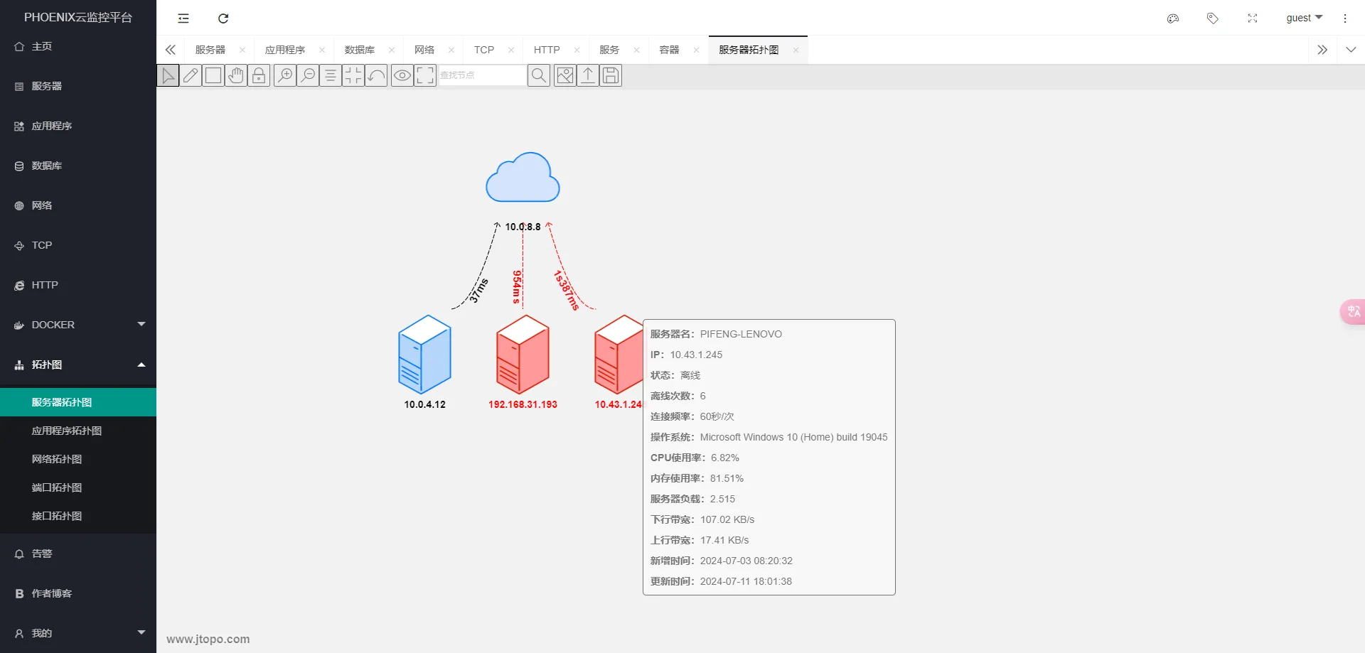Open 作者博客 link in sidebar

(x=78, y=593)
